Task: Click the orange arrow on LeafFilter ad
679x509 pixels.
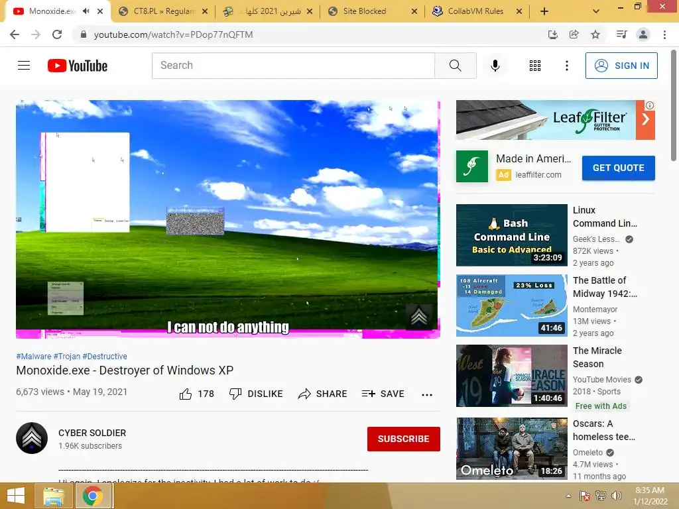Action: click(x=645, y=119)
